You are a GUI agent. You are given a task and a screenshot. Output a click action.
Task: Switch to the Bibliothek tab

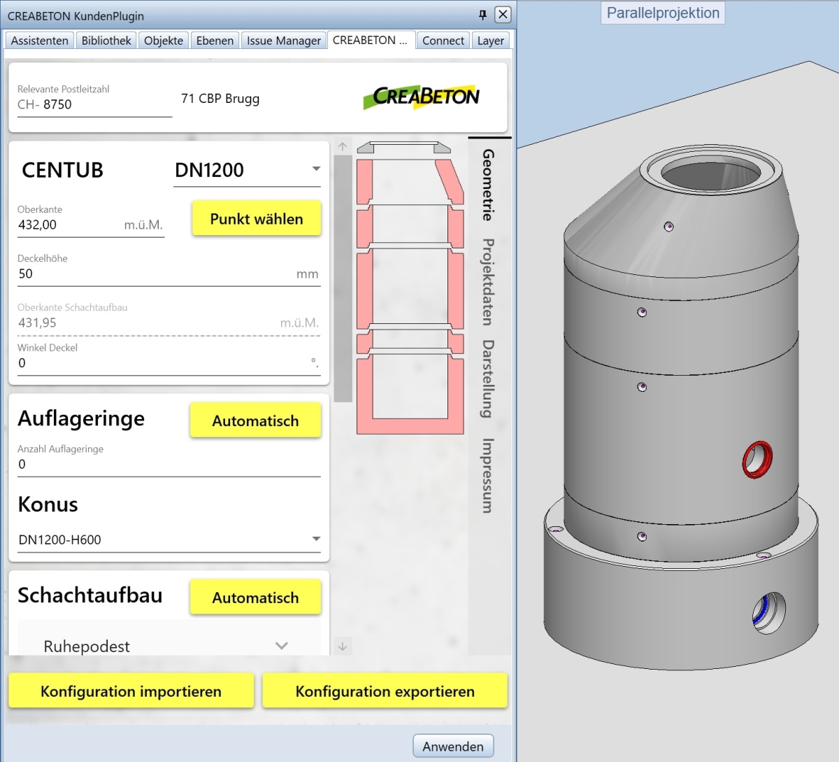(x=106, y=41)
